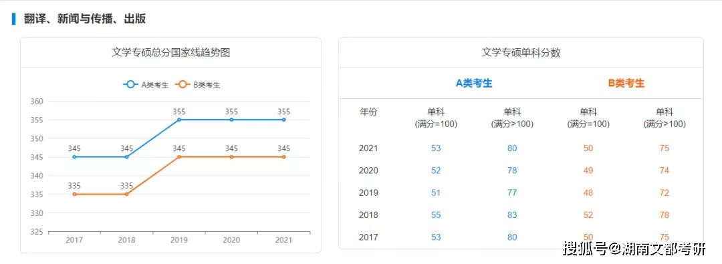
Task: Click the 年份 column header
Action: pos(368,112)
